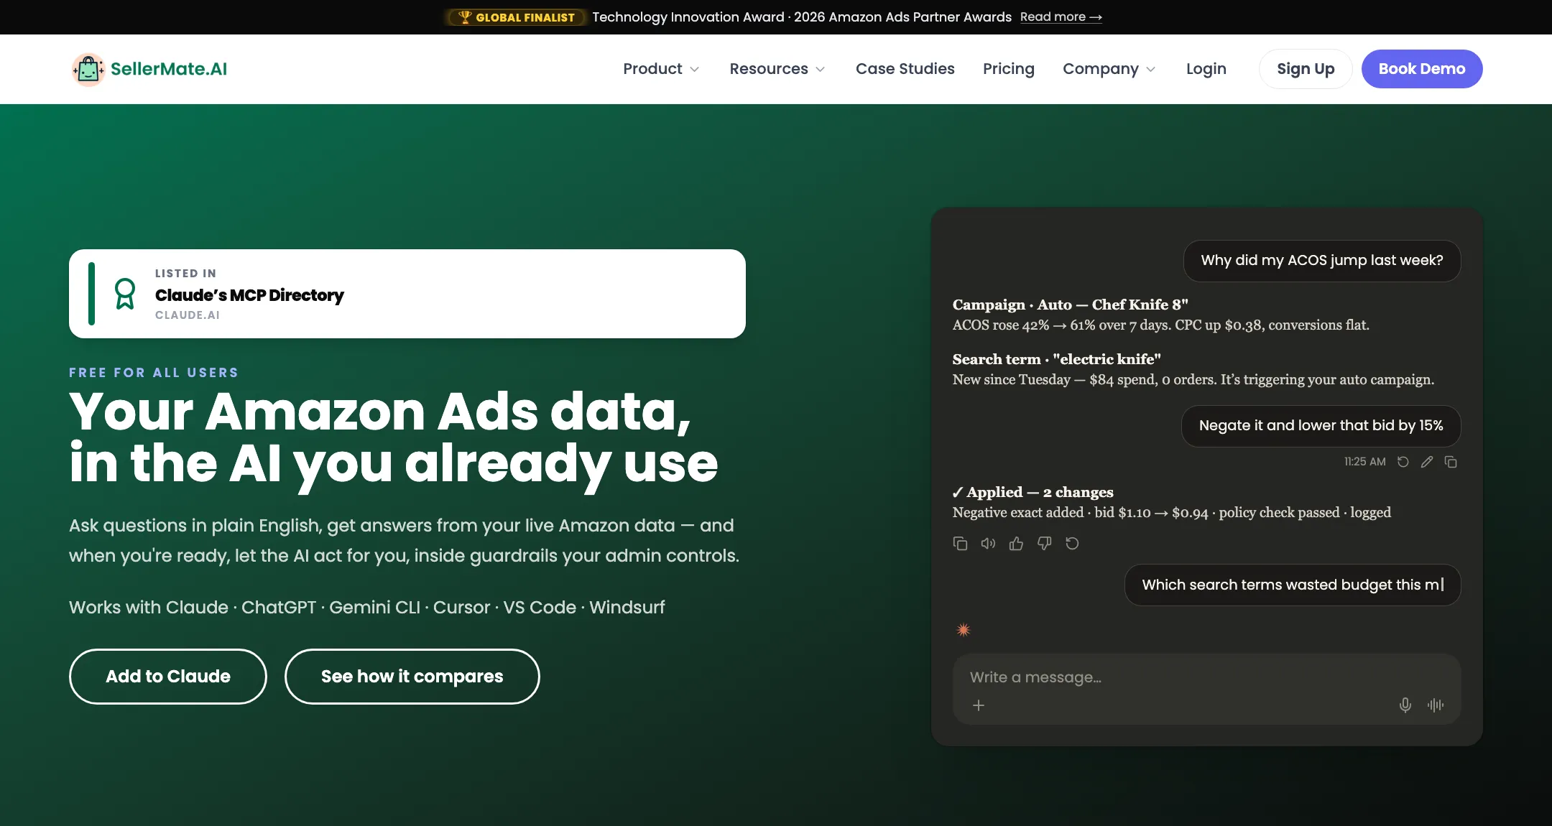Click the orange Claude spark icon
Image resolution: width=1552 pixels, height=826 pixels.
pos(964,630)
